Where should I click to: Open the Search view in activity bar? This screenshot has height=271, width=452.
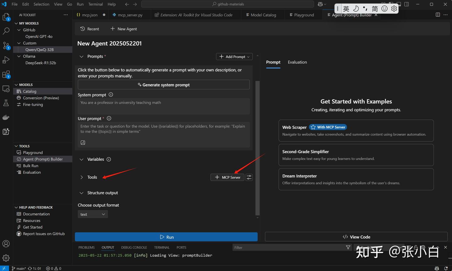(x=6, y=31)
